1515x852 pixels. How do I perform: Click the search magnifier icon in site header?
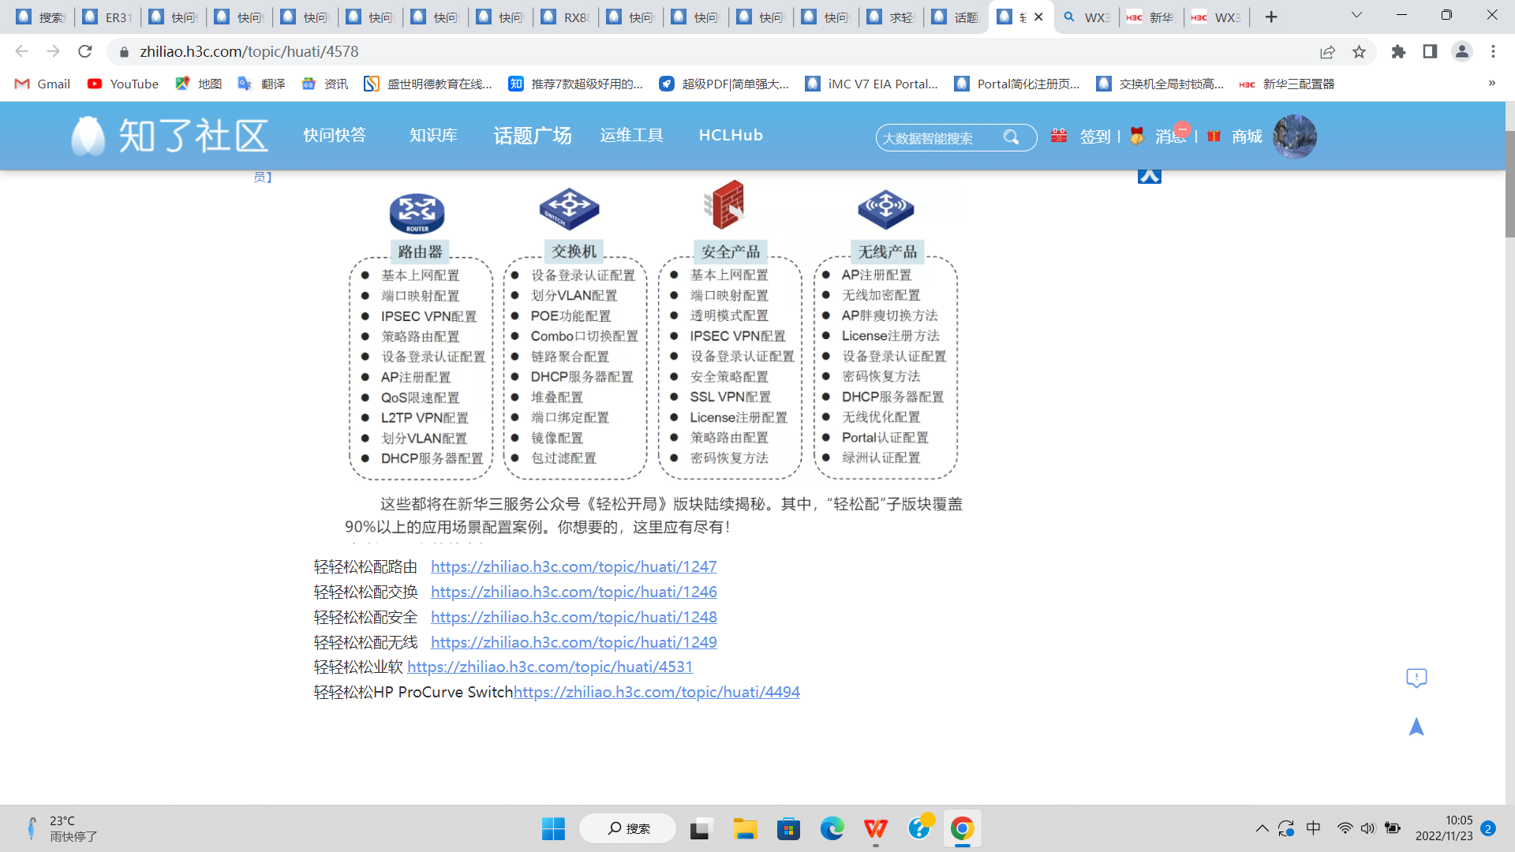coord(1011,137)
